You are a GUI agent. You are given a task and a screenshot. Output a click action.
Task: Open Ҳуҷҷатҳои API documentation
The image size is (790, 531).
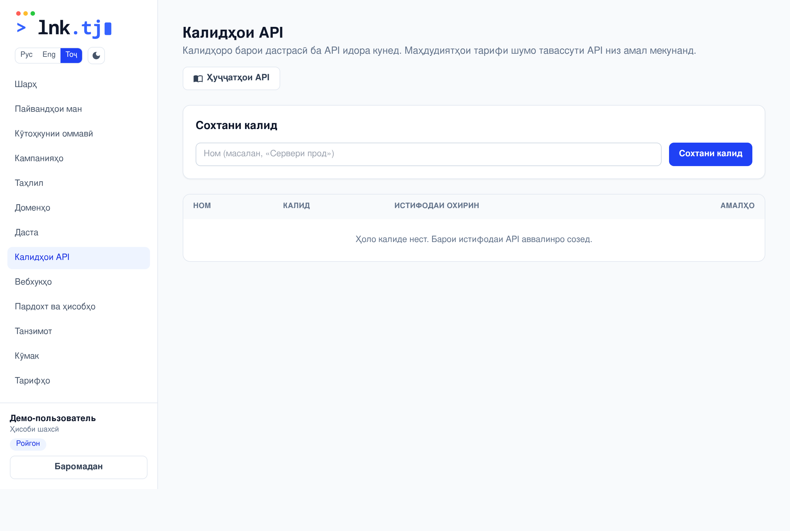[231, 78]
